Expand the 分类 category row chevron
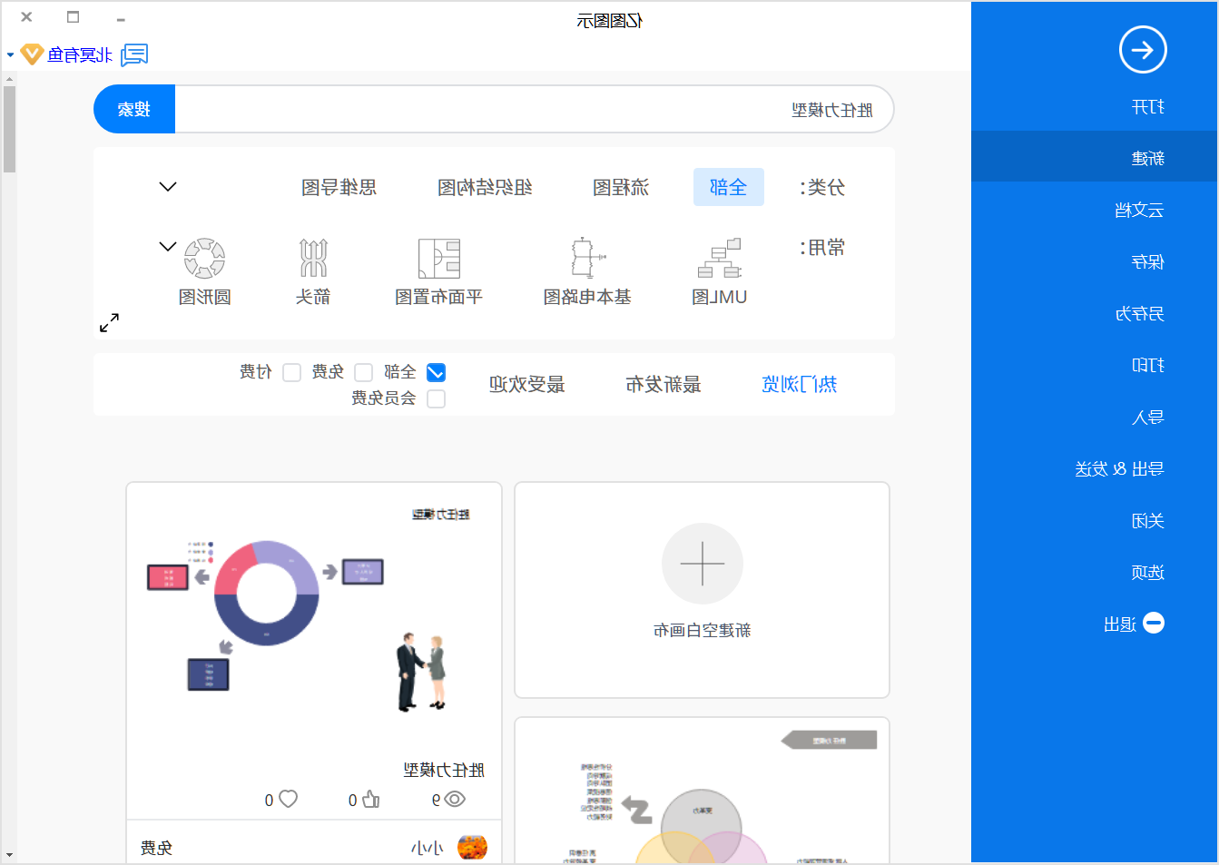This screenshot has height=865, width=1219. pos(168,187)
